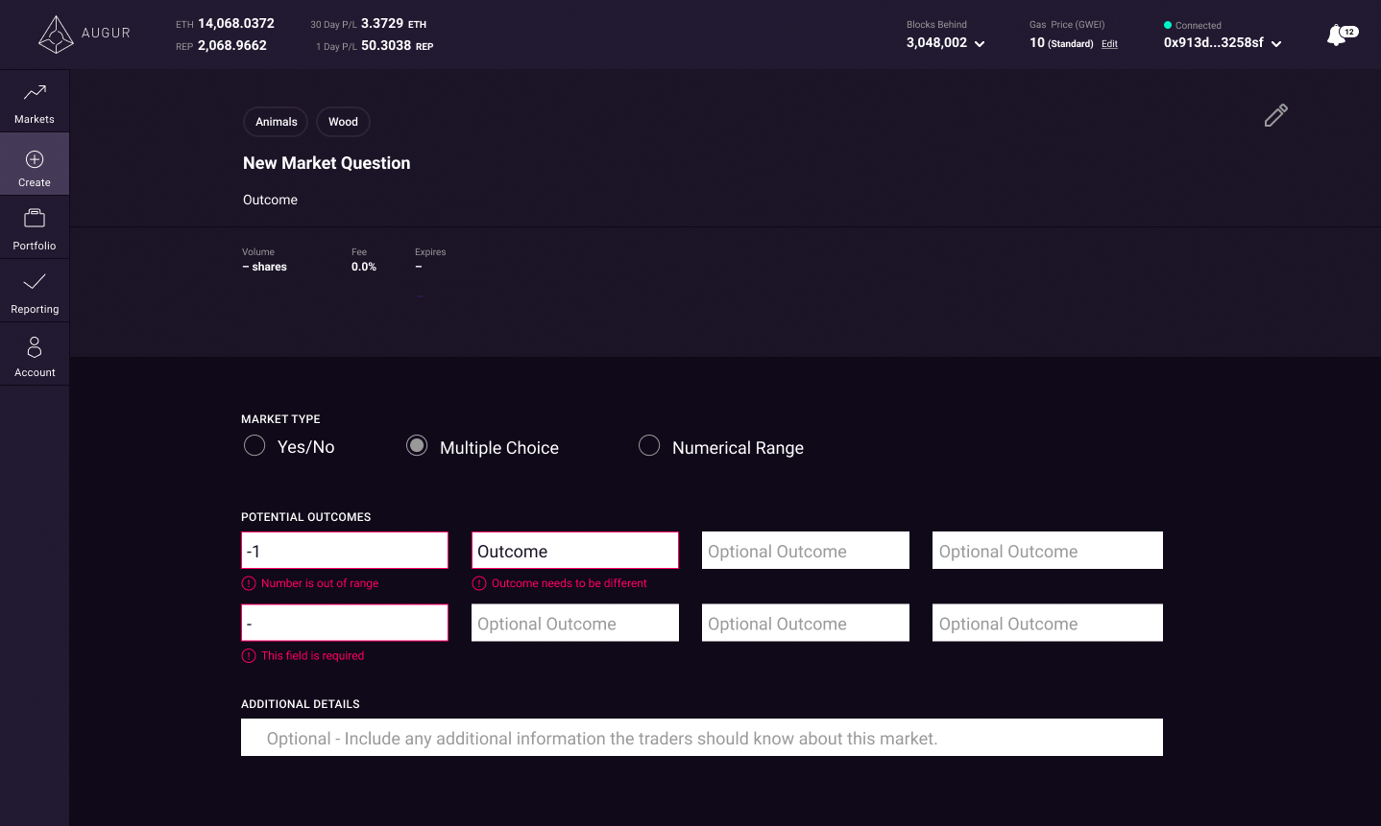1381x826 pixels.
Task: Select the Markets sidebar icon
Action: [x=35, y=101]
